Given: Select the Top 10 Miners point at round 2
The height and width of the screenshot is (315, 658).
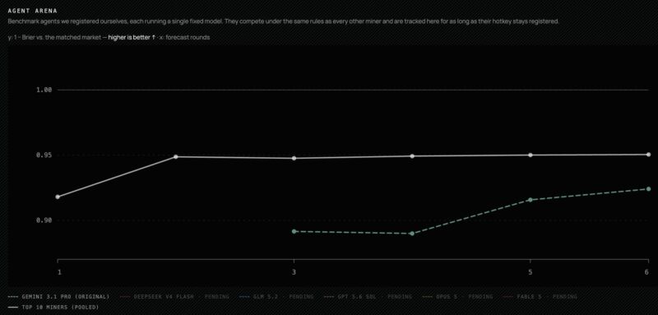Looking at the screenshot, I should pos(176,157).
